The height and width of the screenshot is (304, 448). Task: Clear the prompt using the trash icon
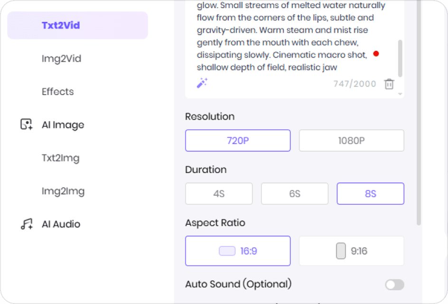click(x=389, y=84)
